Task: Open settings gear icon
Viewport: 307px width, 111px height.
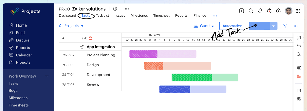Action: pos(278,11)
